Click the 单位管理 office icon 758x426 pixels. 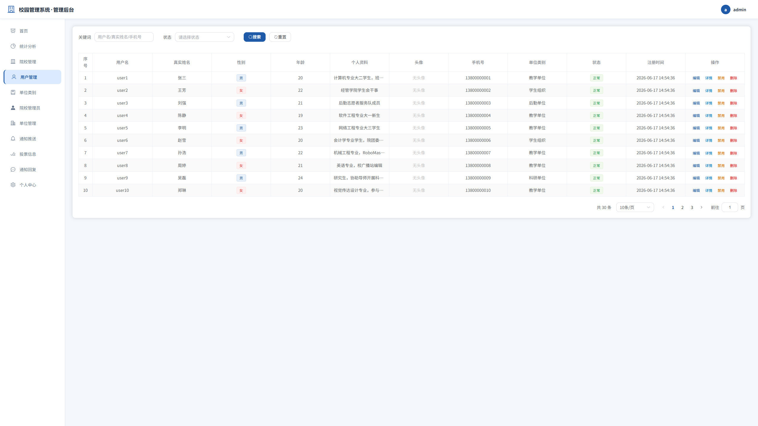[x=13, y=123]
